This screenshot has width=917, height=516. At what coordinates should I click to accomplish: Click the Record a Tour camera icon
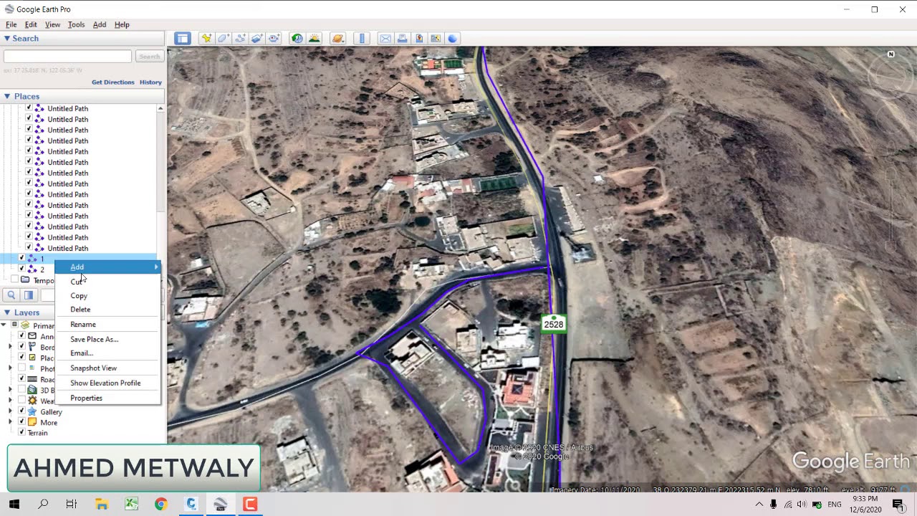coord(274,39)
